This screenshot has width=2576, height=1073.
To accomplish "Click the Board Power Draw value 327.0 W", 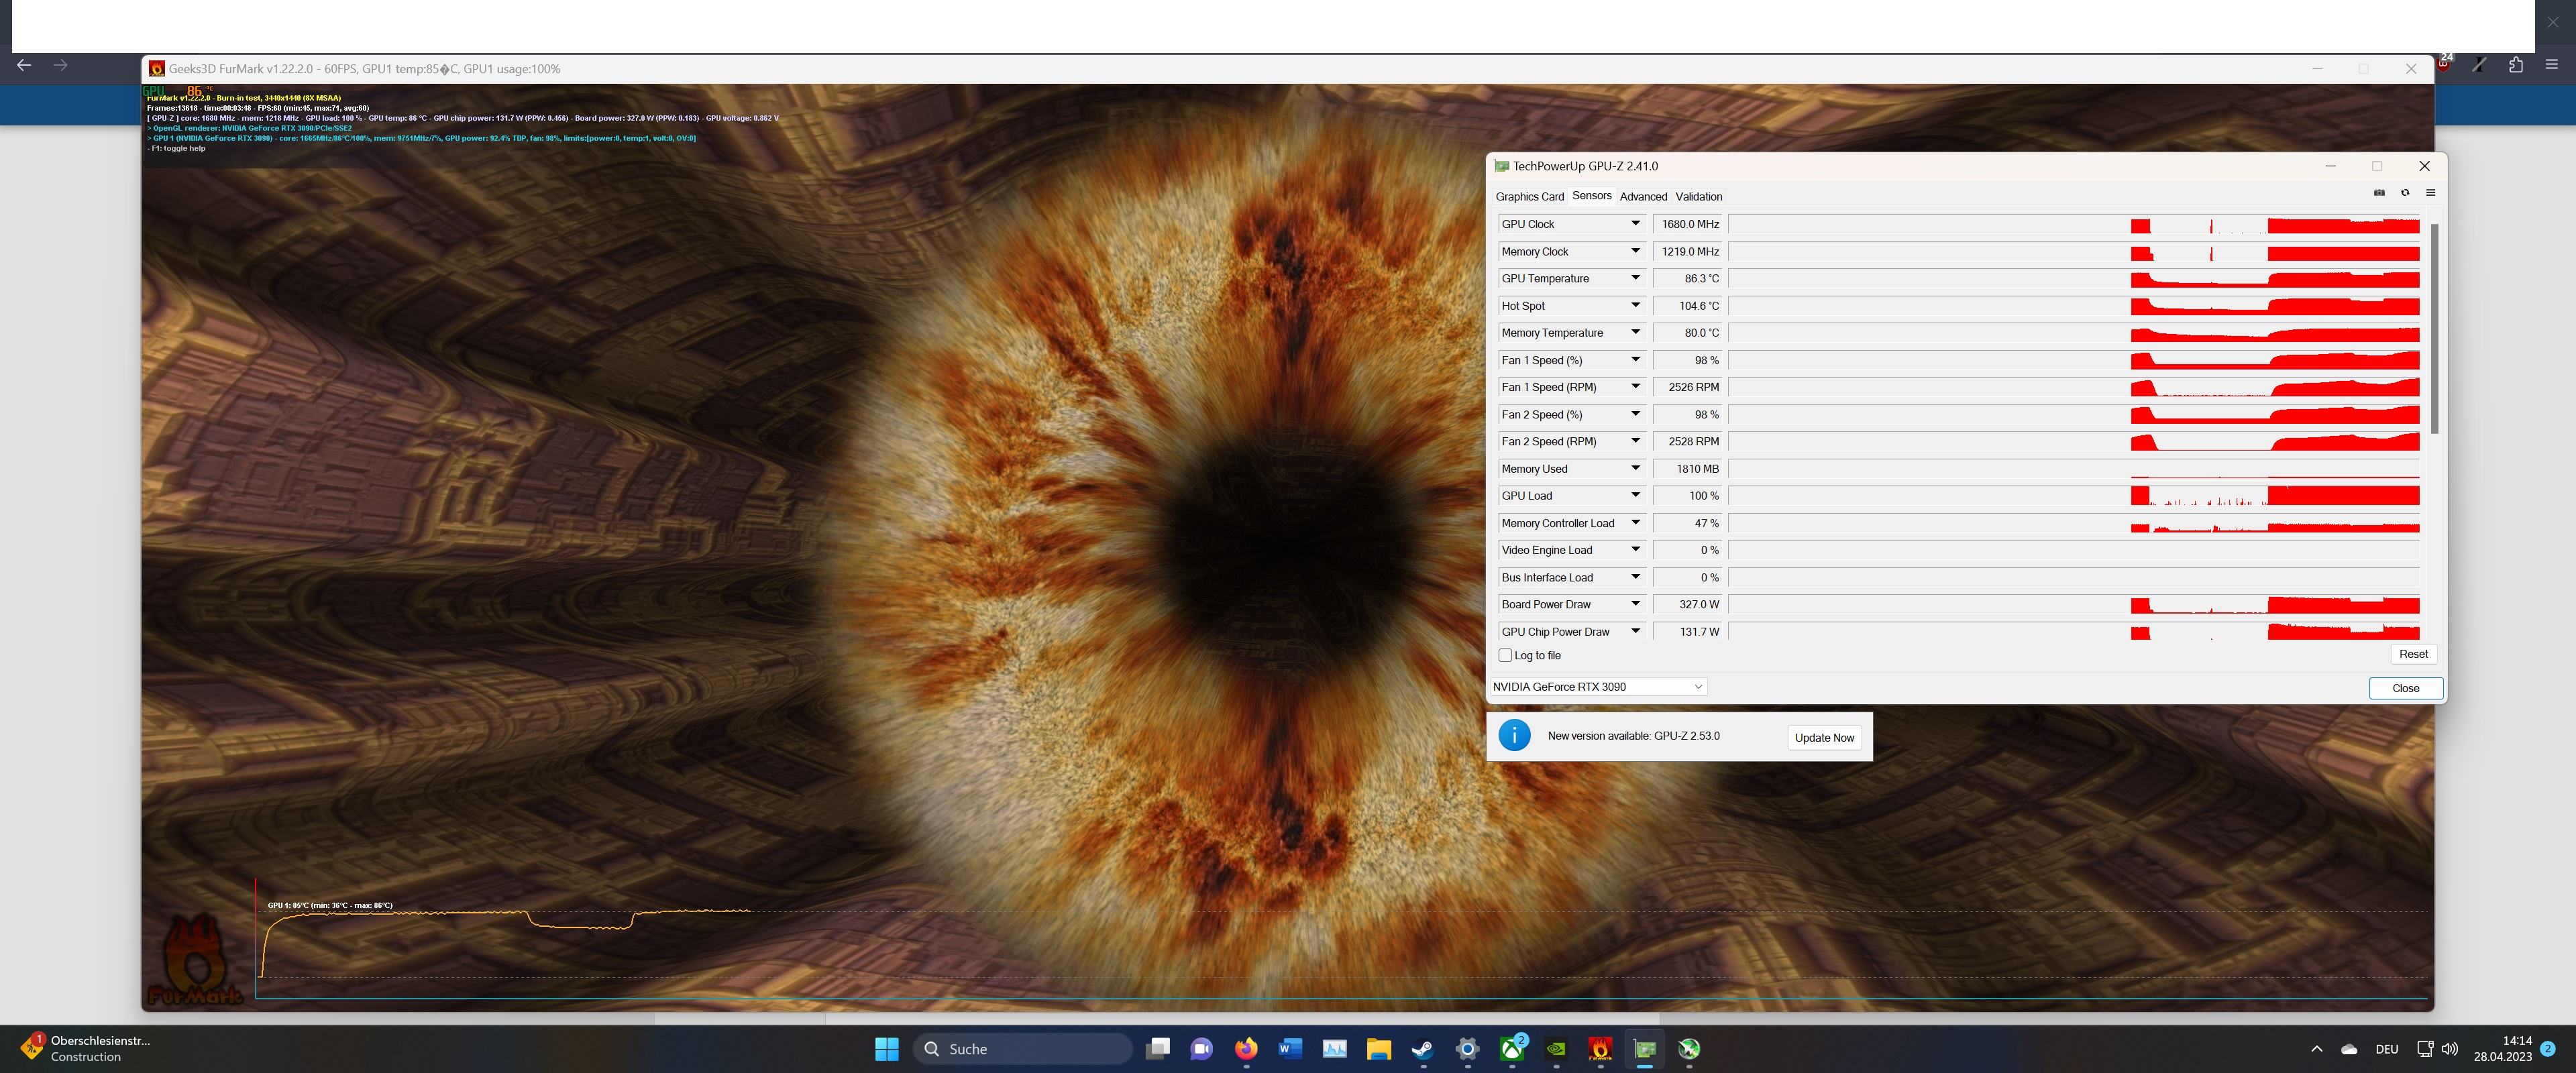I will pos(1688,604).
